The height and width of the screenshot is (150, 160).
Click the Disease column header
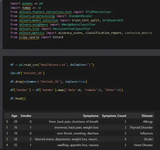[147, 116]
